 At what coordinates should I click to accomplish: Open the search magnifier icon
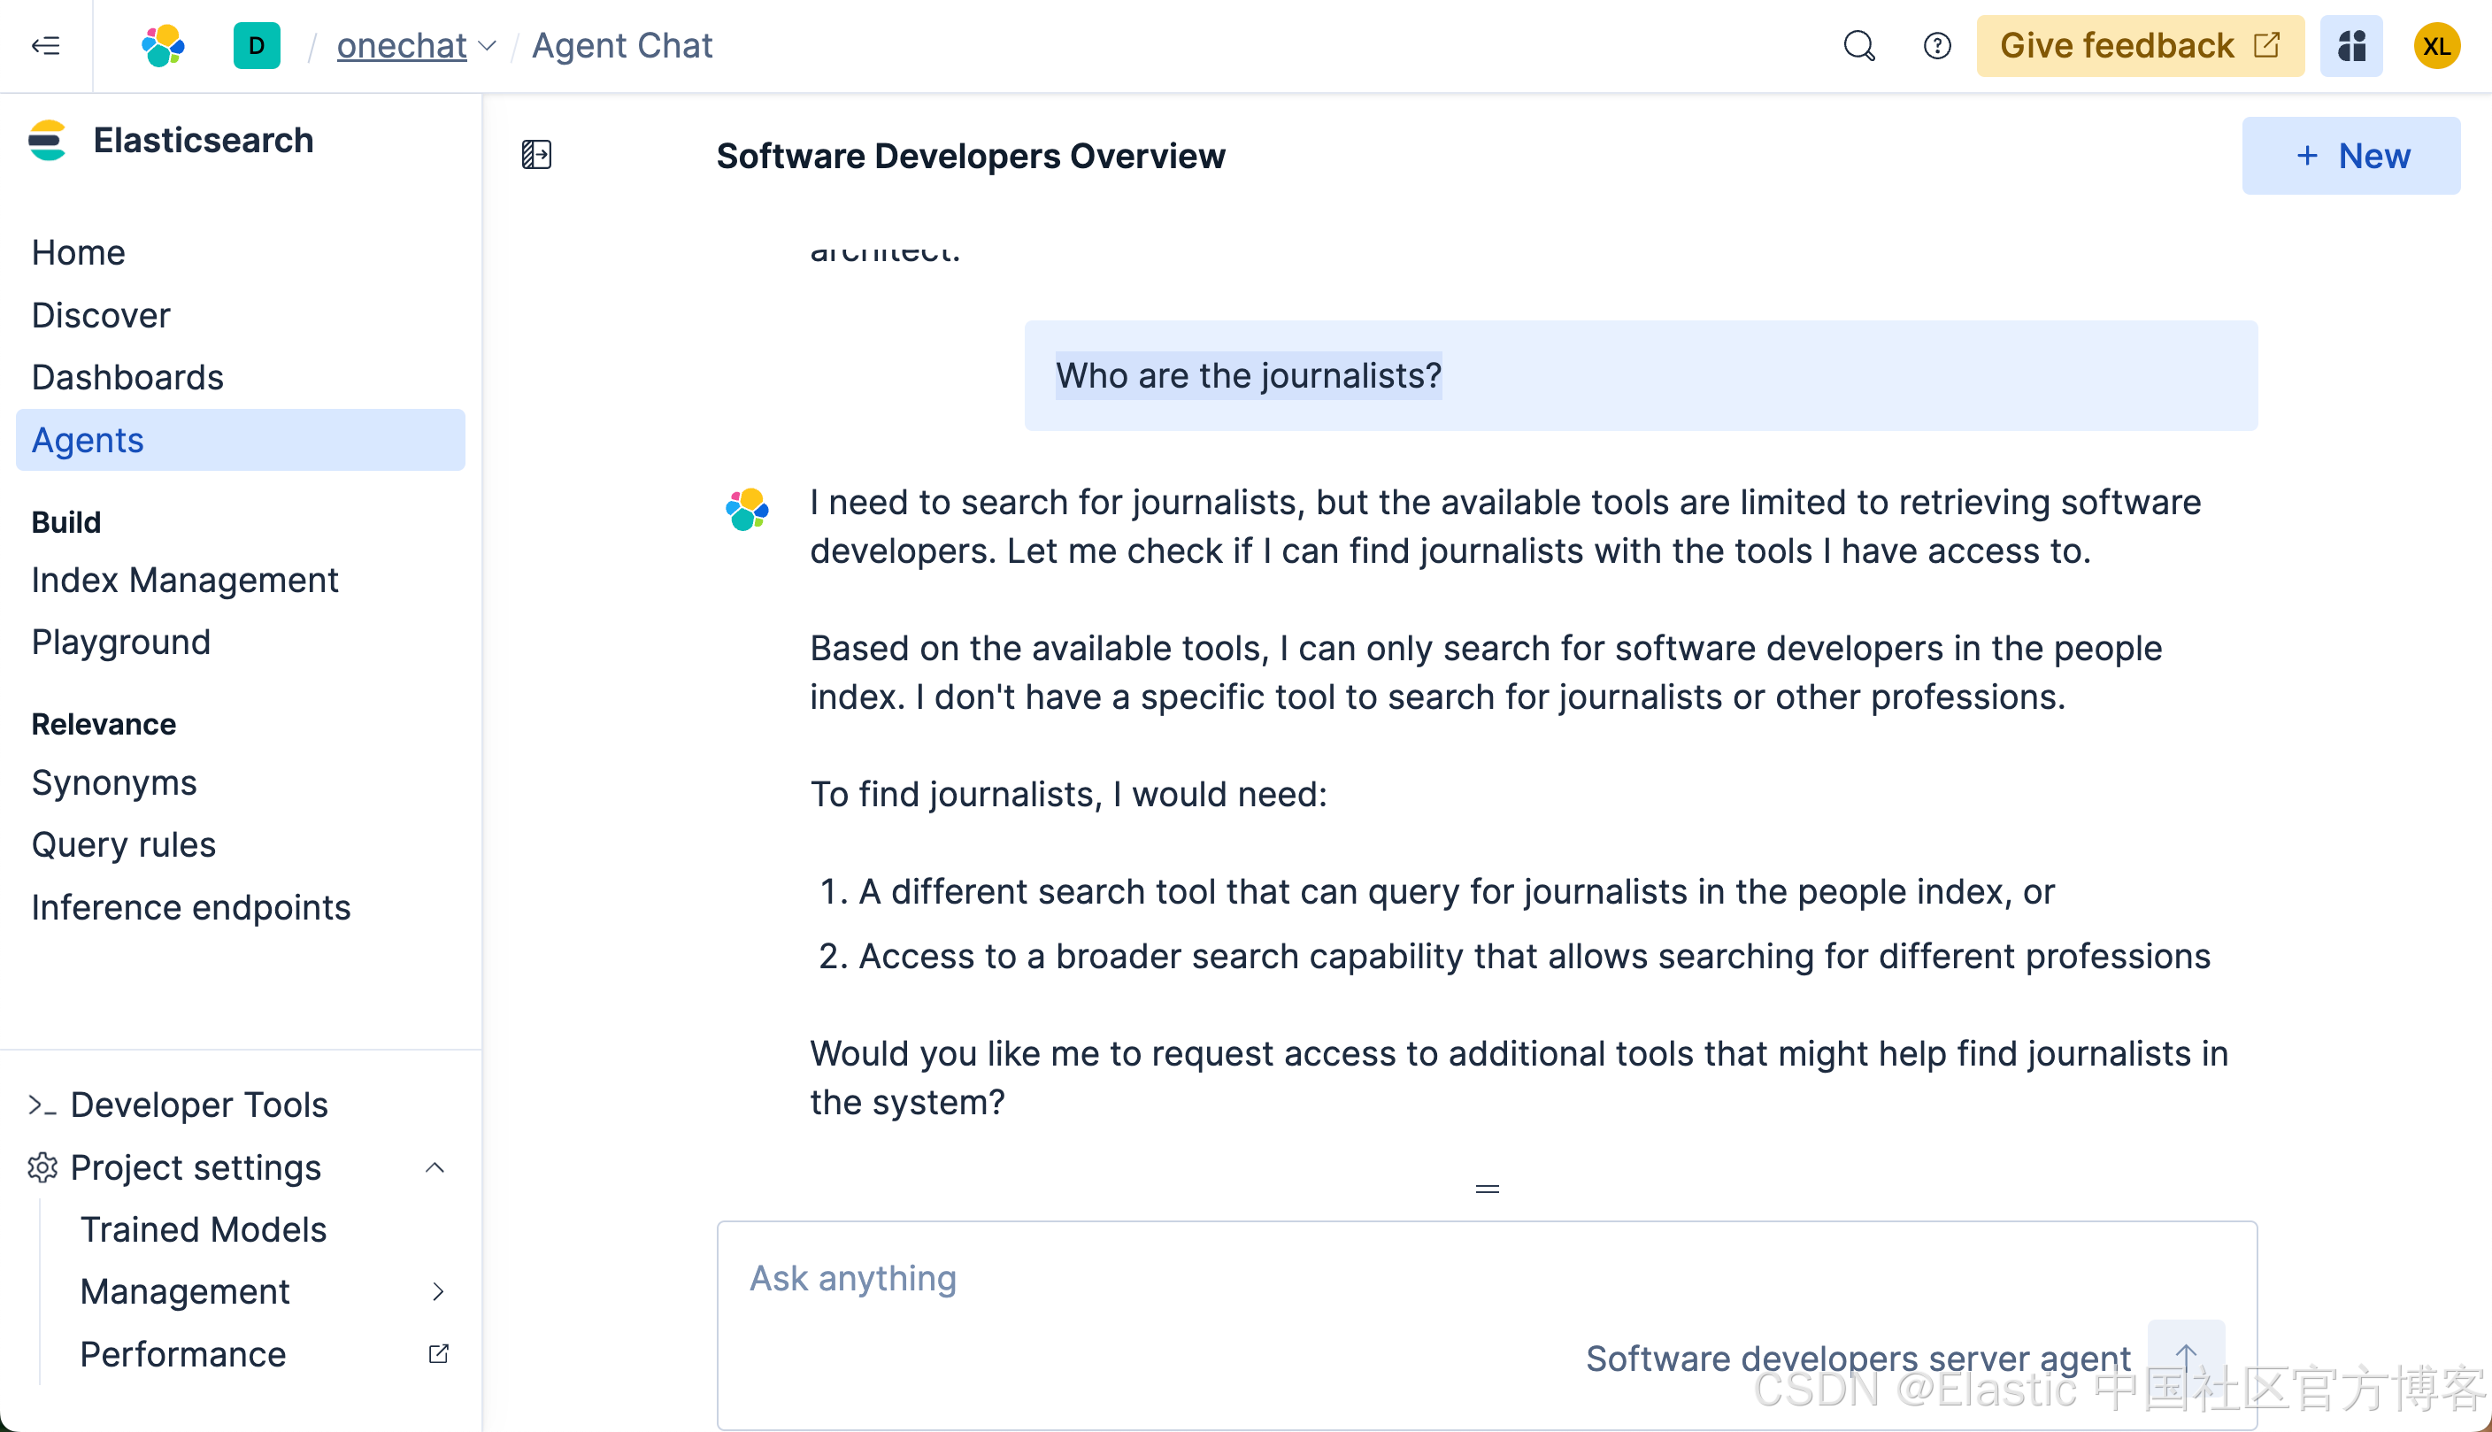(x=1858, y=45)
